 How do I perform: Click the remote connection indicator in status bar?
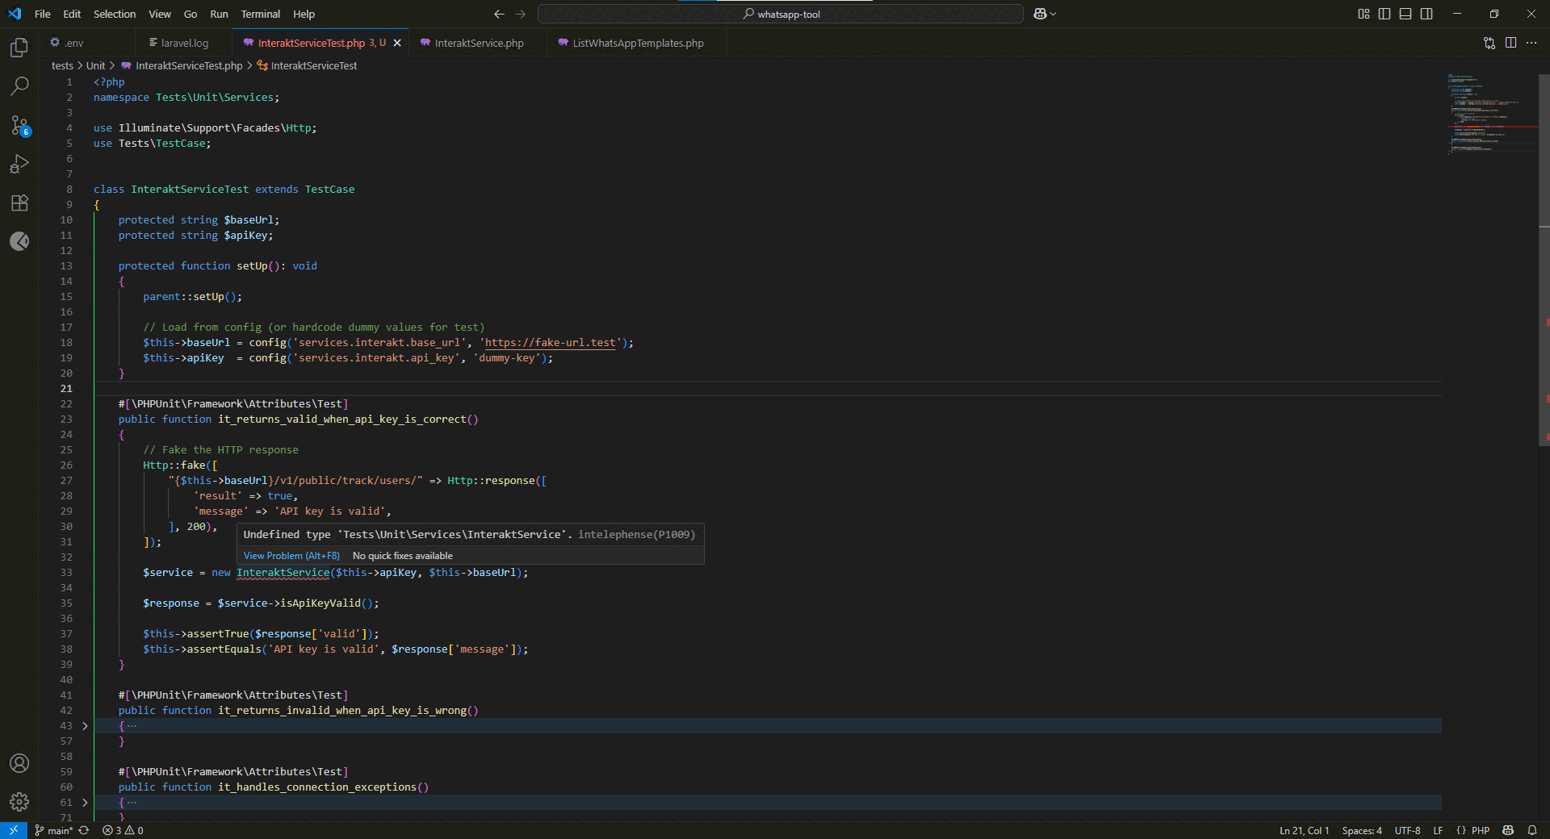click(13, 830)
